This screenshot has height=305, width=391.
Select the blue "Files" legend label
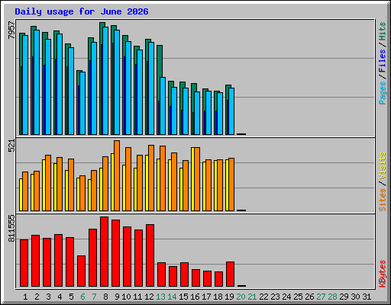(382, 60)
